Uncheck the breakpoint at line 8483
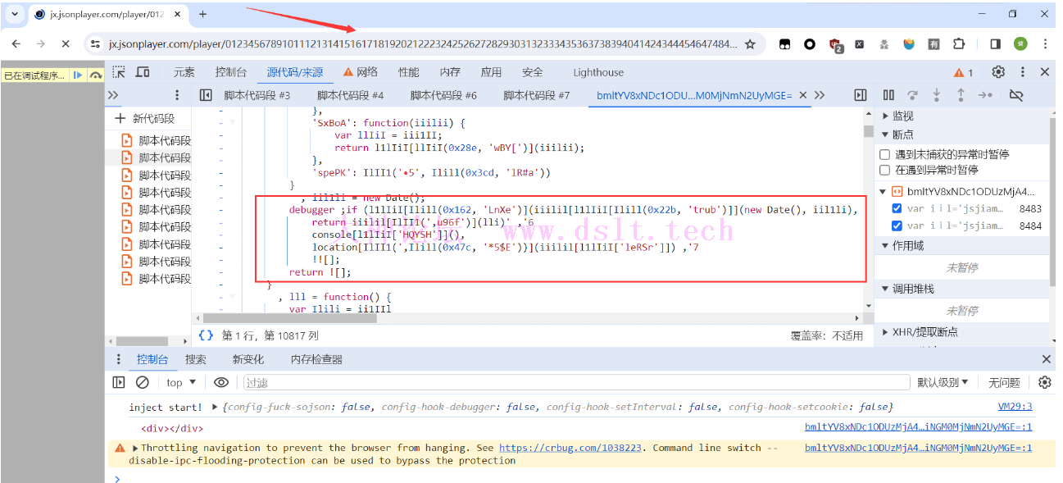1063x483 pixels. 897,208
